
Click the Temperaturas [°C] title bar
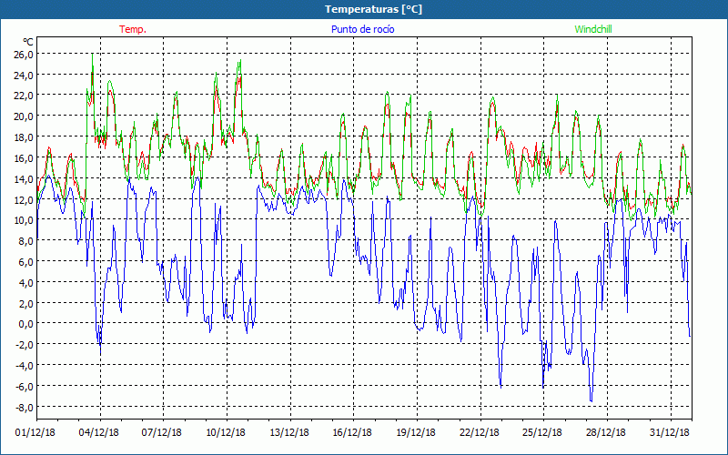[364, 9]
